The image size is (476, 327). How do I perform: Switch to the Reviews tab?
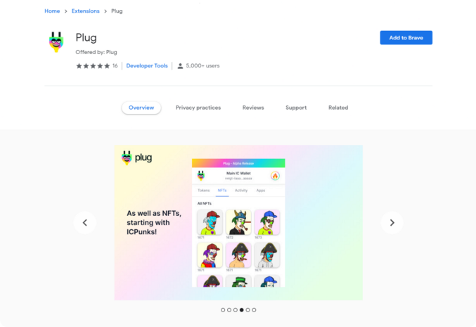(253, 108)
